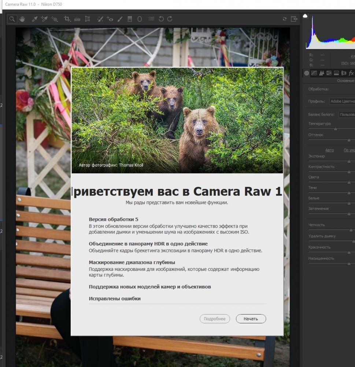The image size is (355, 367).
Task: Select the Hand tool
Action: pyautogui.click(x=22, y=19)
